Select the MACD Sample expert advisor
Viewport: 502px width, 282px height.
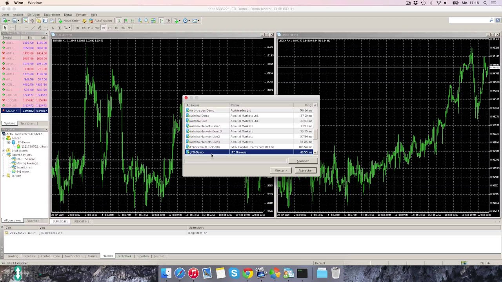tap(25, 159)
